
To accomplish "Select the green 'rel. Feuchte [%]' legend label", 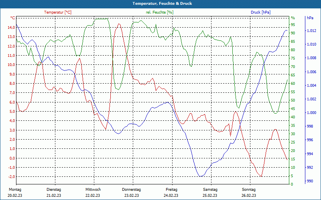I will pos(159,12).
